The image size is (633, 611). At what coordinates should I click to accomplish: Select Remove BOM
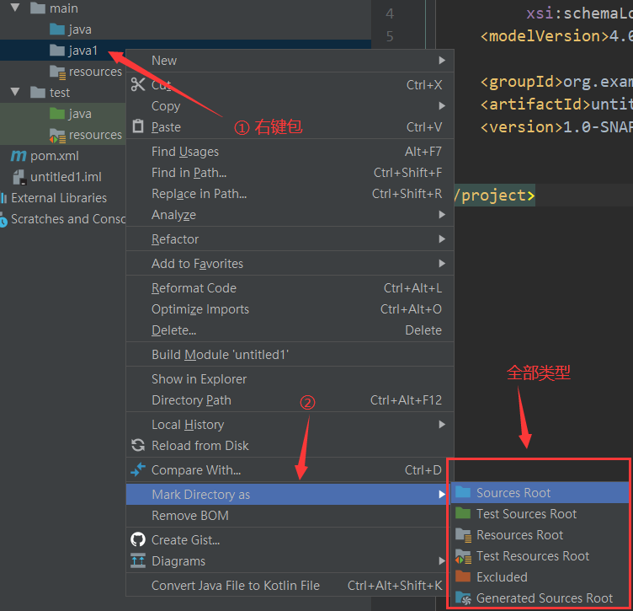(x=287, y=515)
